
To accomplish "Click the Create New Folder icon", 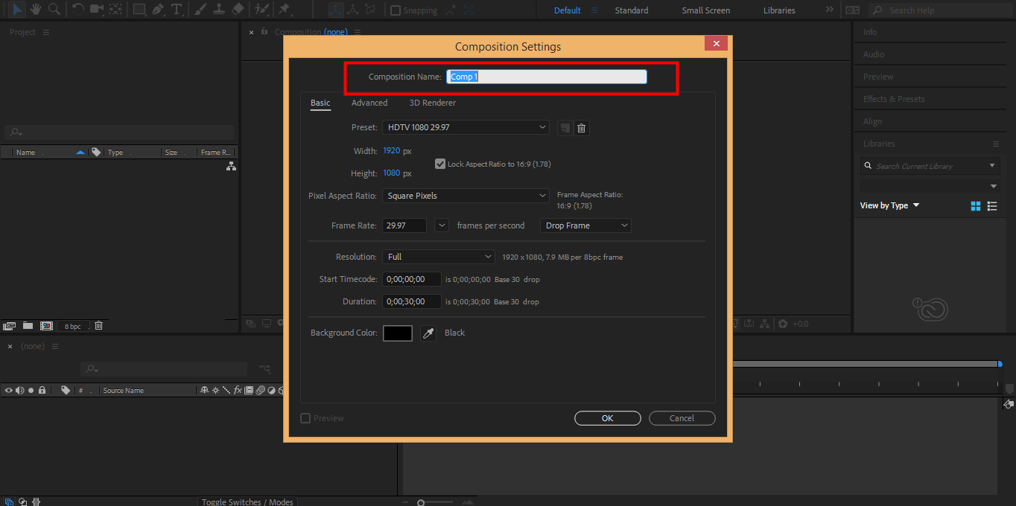I will point(28,325).
